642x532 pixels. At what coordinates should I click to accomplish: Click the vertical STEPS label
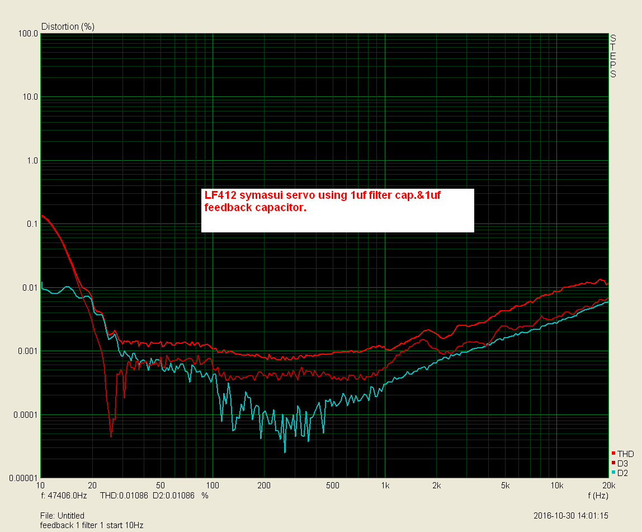tap(613, 56)
